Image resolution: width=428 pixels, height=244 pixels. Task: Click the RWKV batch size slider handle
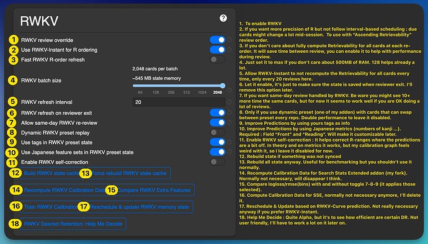223,86
